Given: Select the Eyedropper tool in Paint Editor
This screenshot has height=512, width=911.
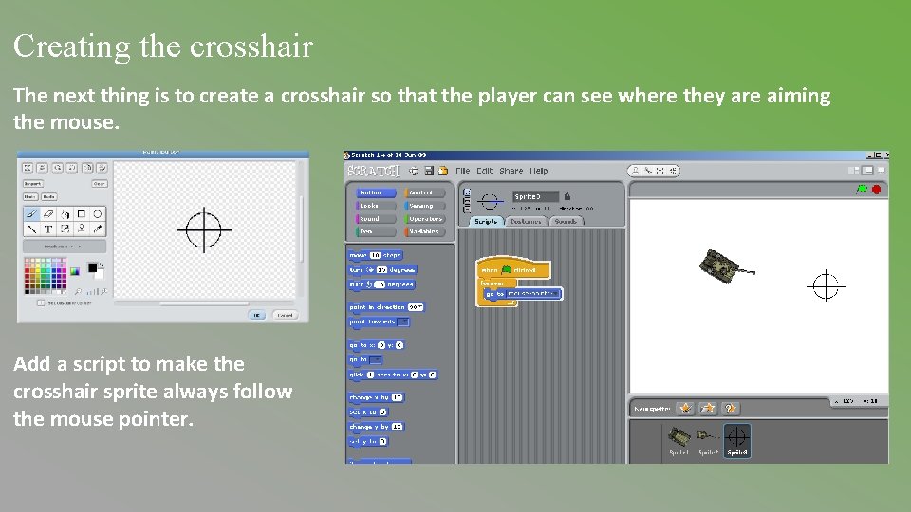Looking at the screenshot, I should point(98,229).
